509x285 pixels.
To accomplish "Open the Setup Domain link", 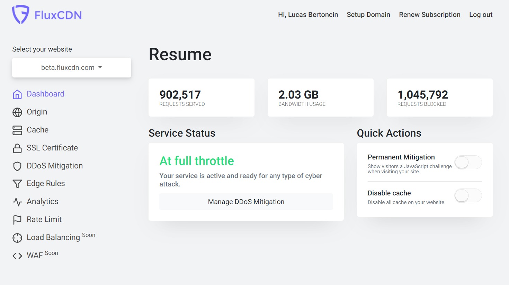I will click(x=368, y=15).
